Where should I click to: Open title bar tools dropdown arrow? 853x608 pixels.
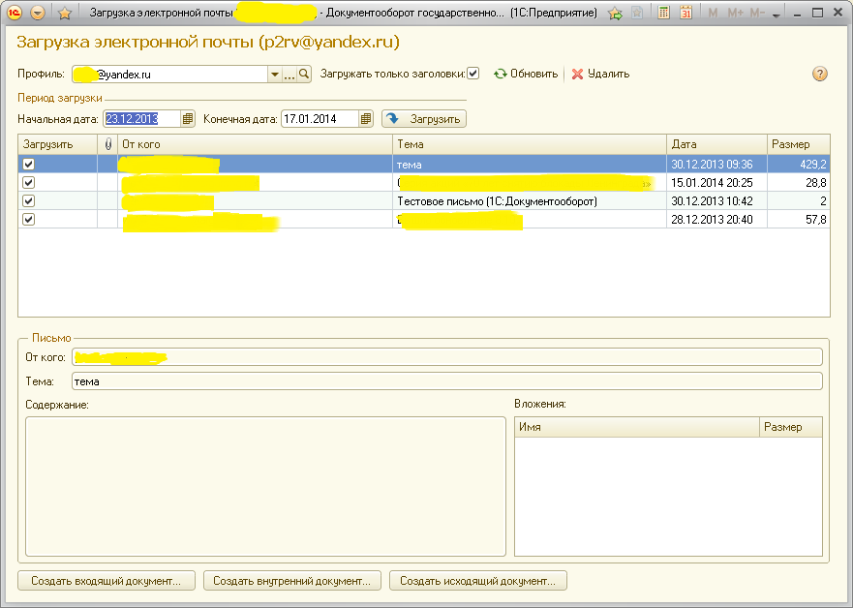pyautogui.click(x=777, y=15)
